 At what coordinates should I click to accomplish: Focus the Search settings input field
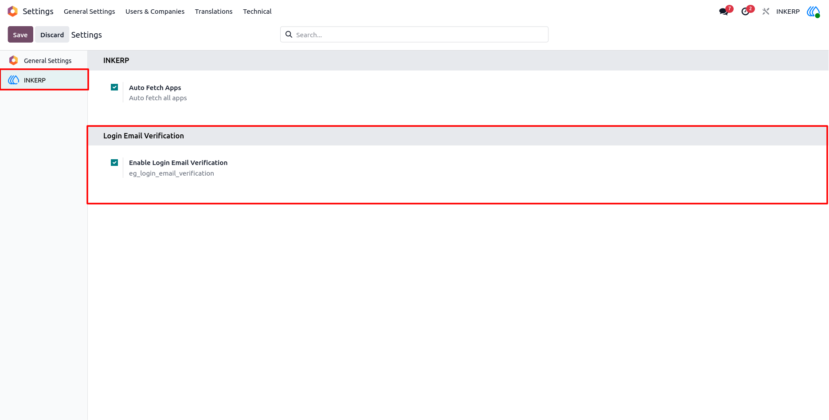[414, 35]
